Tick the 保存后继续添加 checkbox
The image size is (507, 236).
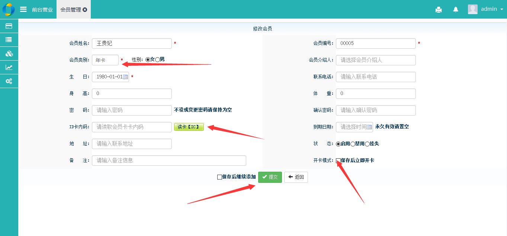tap(219, 177)
